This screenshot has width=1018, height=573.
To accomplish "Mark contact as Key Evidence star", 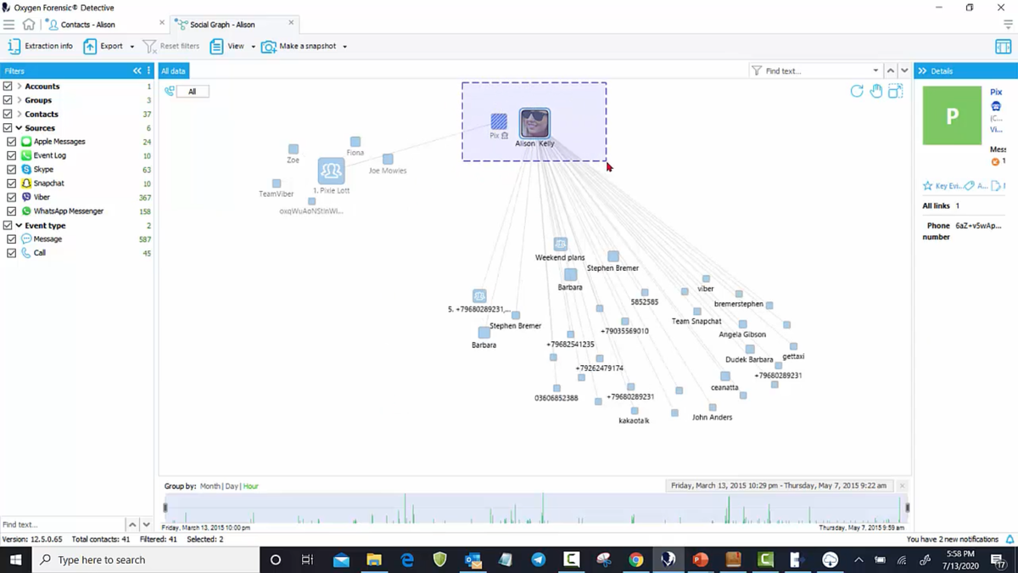I will [x=928, y=186].
